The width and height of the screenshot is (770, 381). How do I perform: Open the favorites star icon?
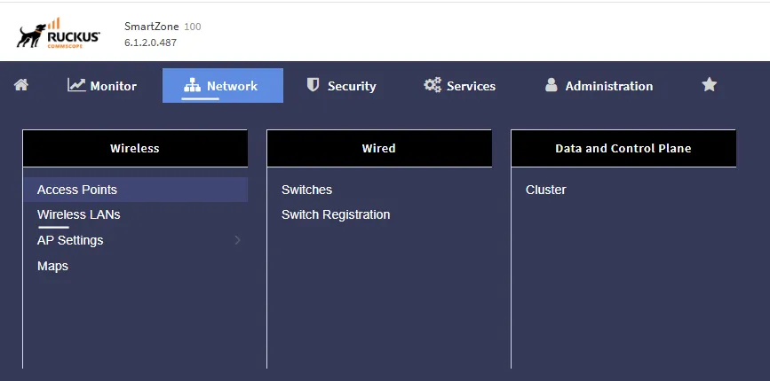pyautogui.click(x=709, y=85)
